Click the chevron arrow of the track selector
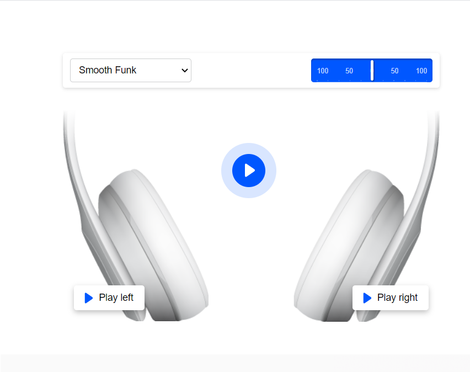The image size is (470, 372). coord(185,71)
